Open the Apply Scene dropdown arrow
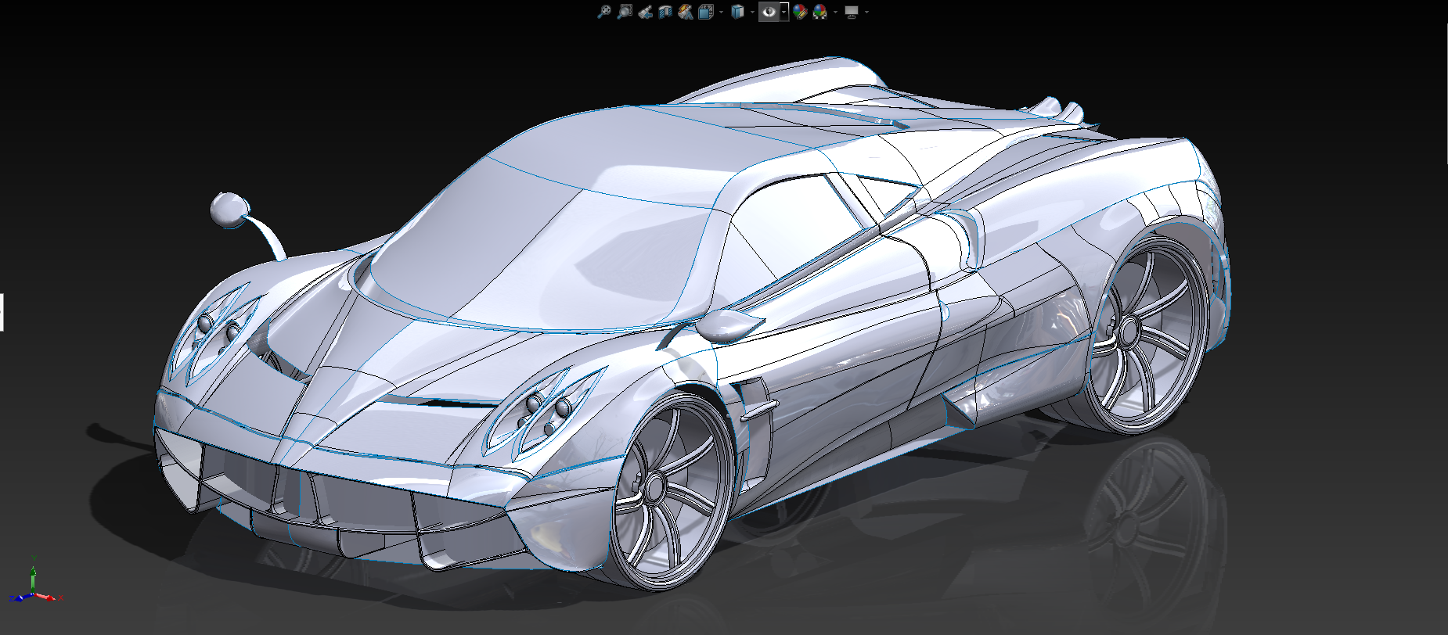 point(835,12)
